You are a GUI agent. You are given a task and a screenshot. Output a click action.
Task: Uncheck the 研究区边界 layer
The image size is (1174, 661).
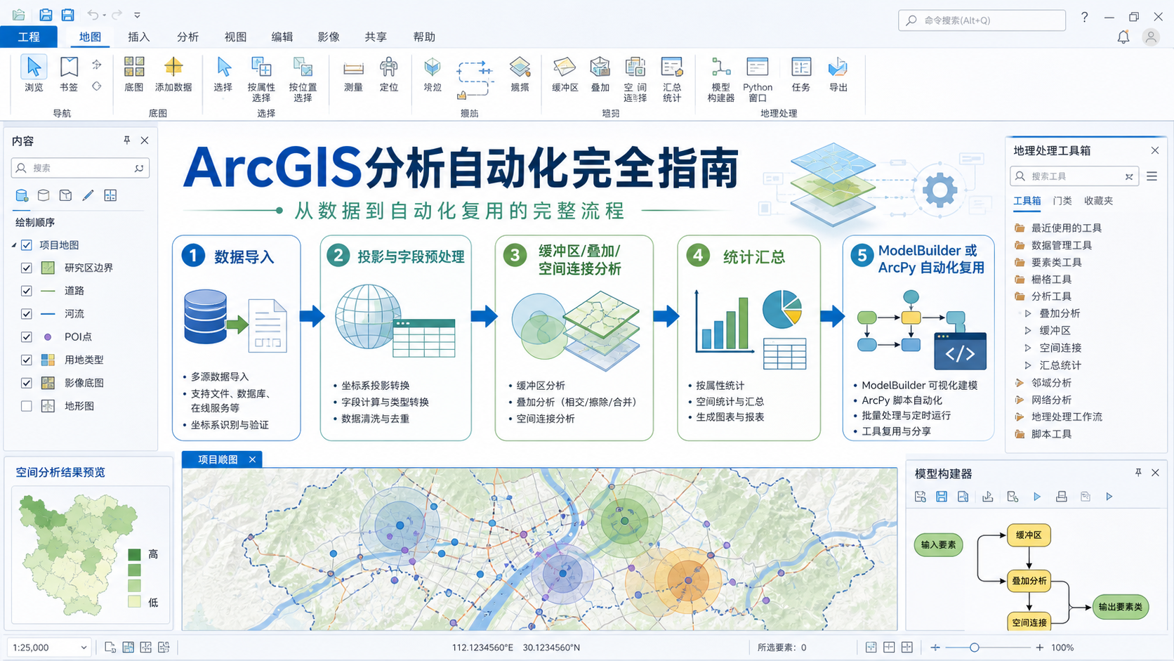click(x=27, y=268)
